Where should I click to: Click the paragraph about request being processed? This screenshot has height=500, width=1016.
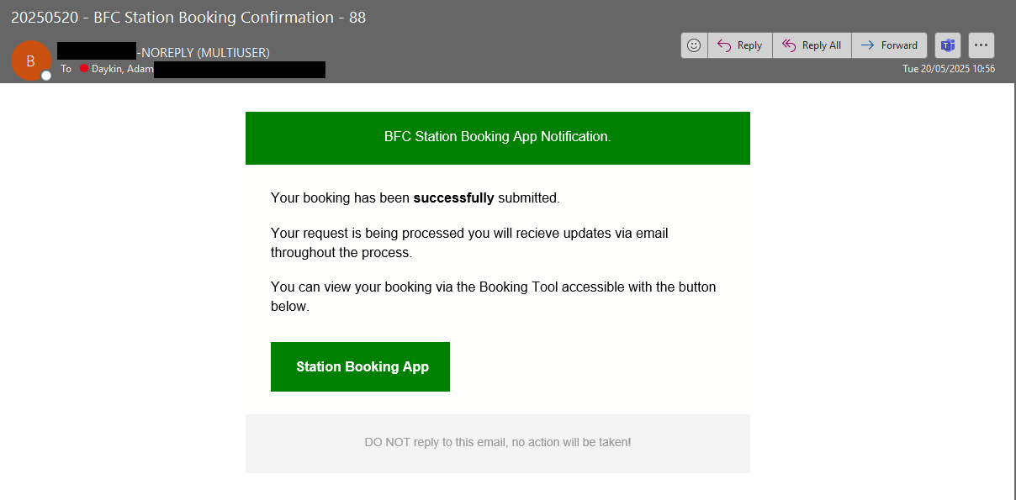pyautogui.click(x=469, y=243)
